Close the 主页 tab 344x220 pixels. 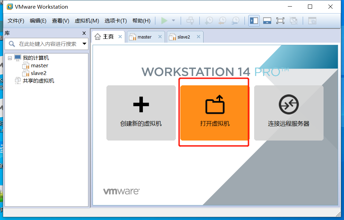point(120,37)
